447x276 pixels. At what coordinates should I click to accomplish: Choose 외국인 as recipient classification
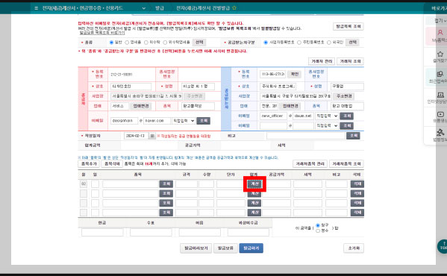(x=328, y=43)
